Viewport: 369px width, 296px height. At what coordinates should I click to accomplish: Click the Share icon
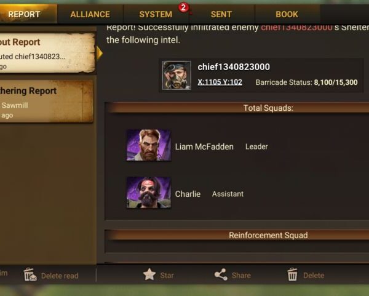click(221, 274)
